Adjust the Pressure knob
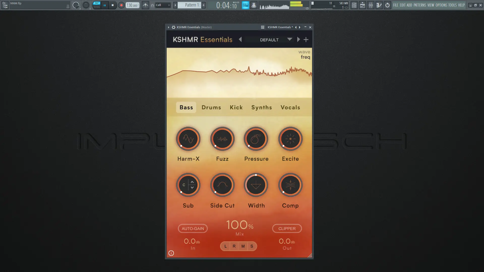Screen dimensions: 484x272 click(256, 139)
